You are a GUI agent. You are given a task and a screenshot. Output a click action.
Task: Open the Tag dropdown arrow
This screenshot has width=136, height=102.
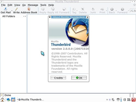(77, 11)
